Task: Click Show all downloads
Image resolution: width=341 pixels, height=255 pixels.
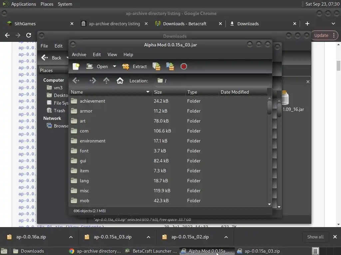Action: [315, 237]
